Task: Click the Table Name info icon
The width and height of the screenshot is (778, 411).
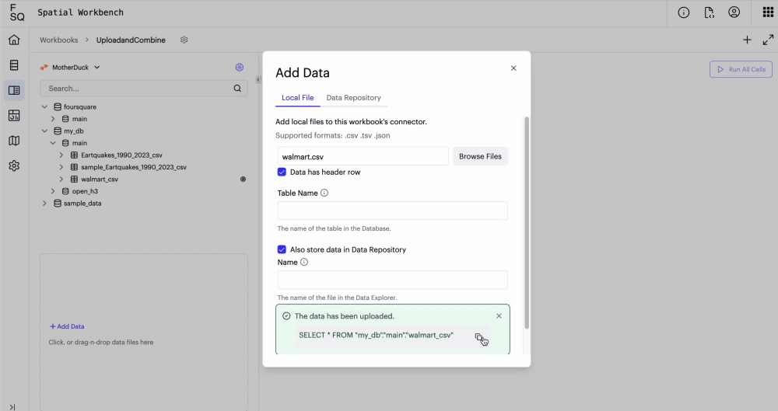Action: pyautogui.click(x=324, y=193)
